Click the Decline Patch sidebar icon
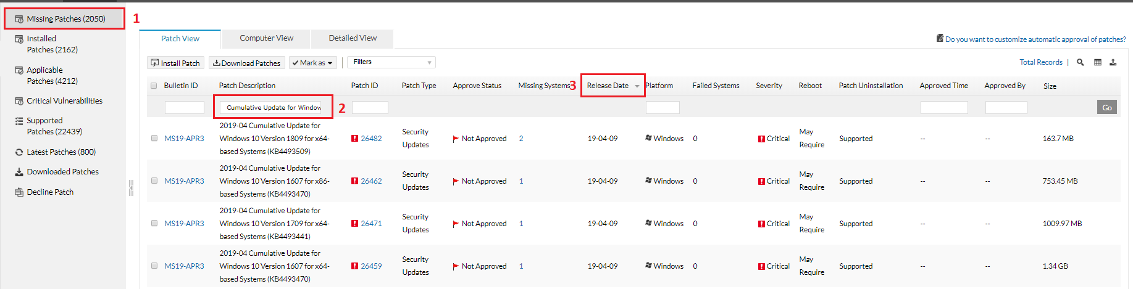Image resolution: width=1133 pixels, height=289 pixels. click(19, 192)
